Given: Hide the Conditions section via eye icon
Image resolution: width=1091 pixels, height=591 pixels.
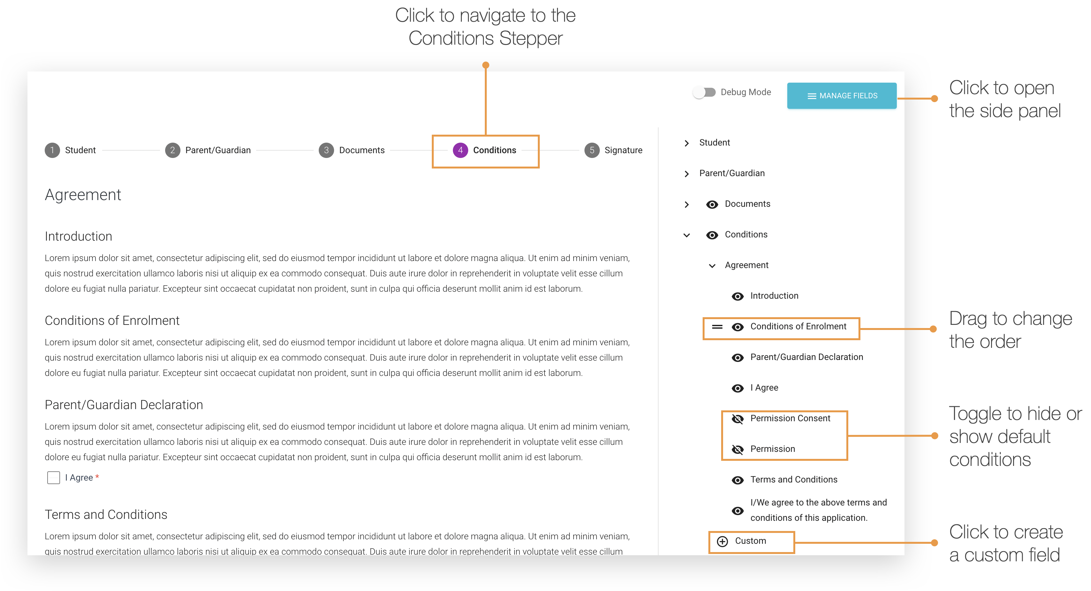Looking at the screenshot, I should pos(712,235).
